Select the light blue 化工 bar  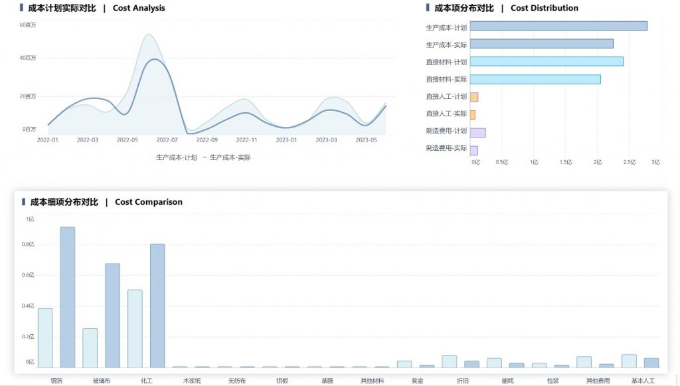[x=135, y=328]
